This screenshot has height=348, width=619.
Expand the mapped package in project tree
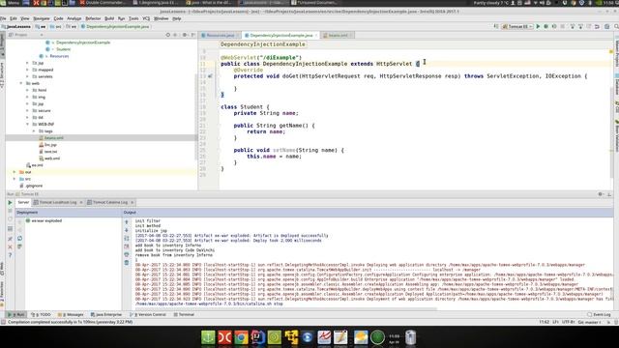point(28,70)
